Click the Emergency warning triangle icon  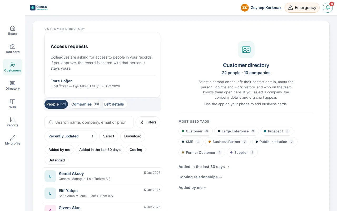click(291, 8)
